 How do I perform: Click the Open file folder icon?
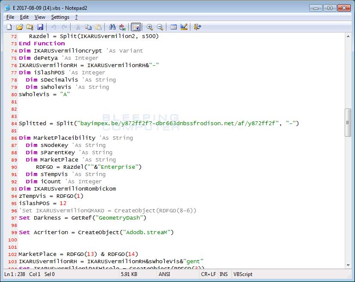(x=20, y=27)
